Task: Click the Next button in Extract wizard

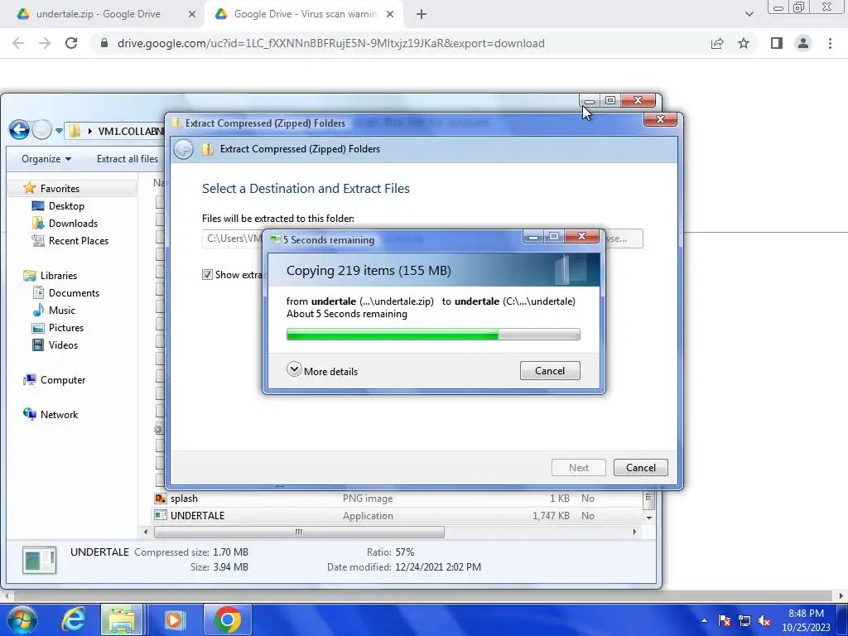Action: click(578, 467)
